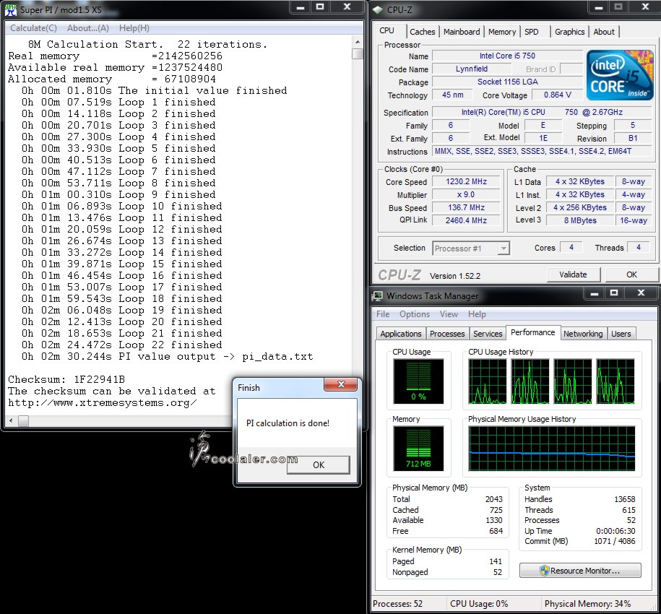Maximize the Task Manager window
Viewport: 661px width, 614px height.
coord(614,293)
